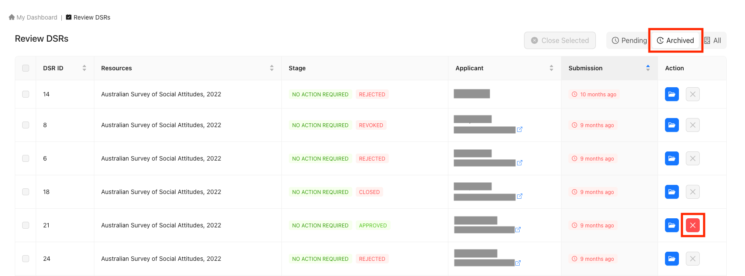Sort table by Applicant column arrows
Viewport: 745px width, 276px height.
click(551, 68)
